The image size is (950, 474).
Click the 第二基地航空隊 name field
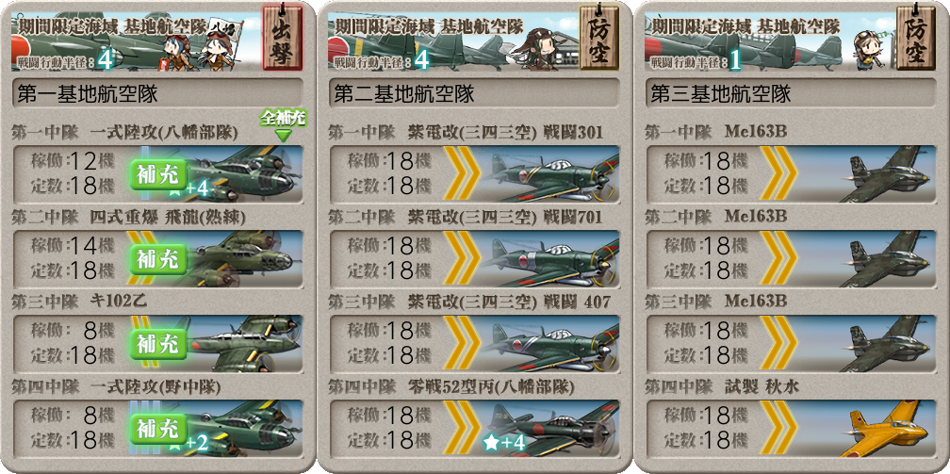[474, 93]
